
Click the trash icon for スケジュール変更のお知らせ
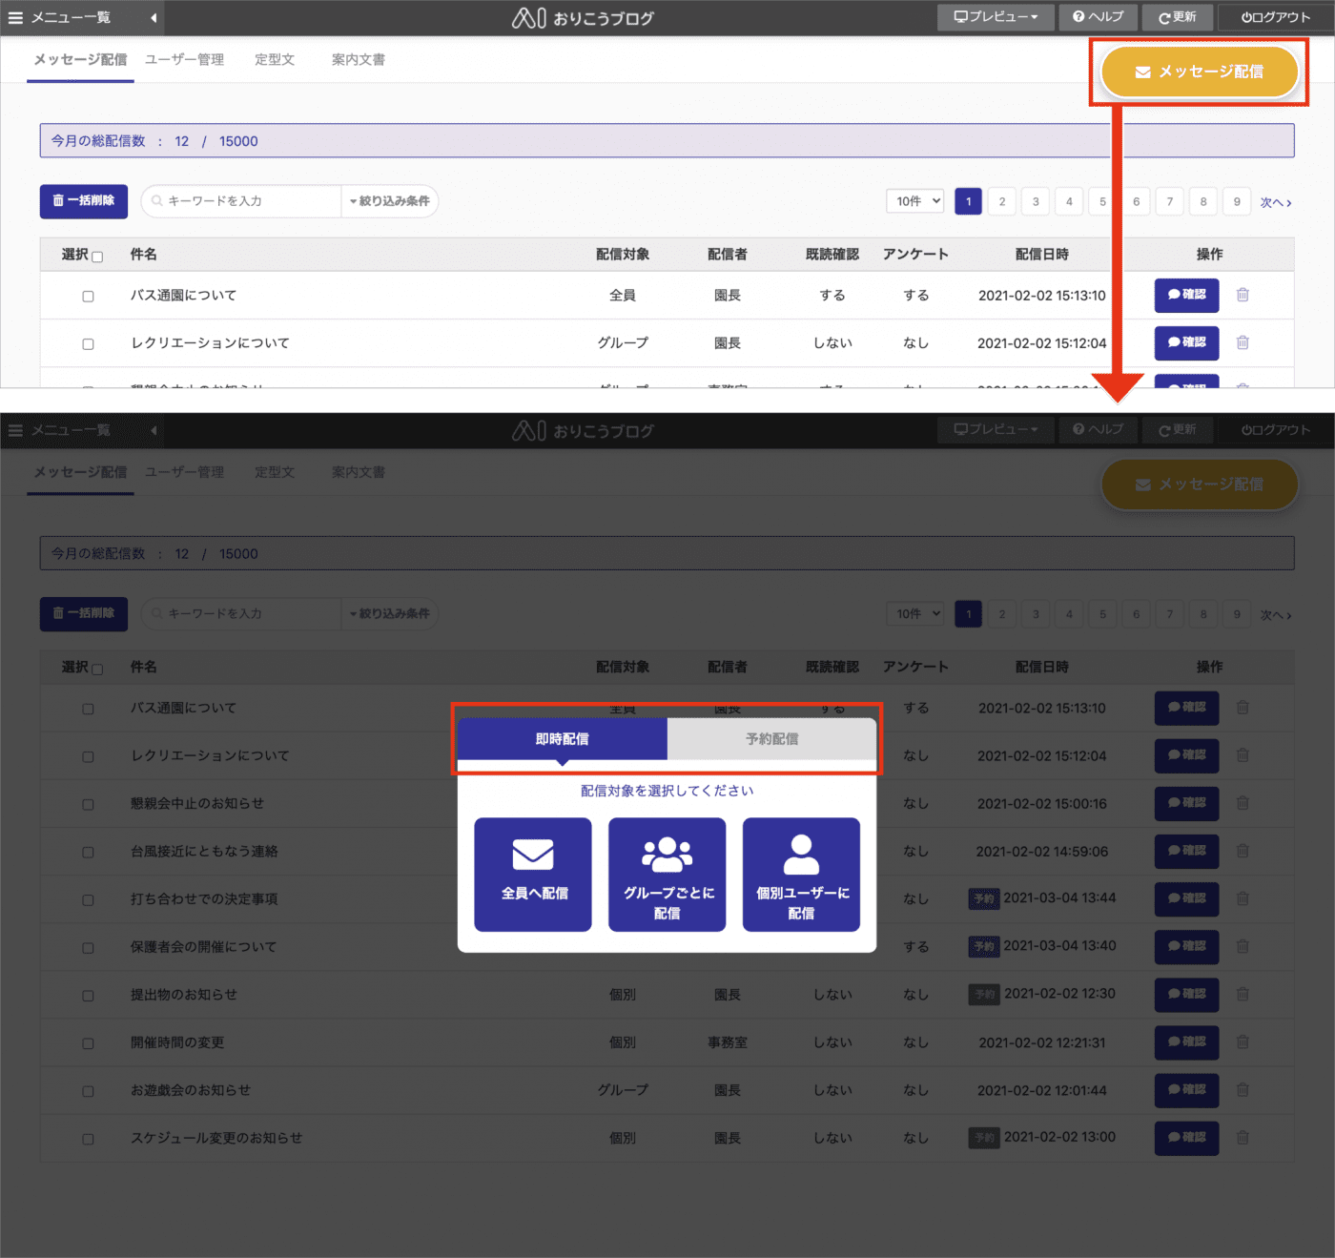pyautogui.click(x=1243, y=1137)
